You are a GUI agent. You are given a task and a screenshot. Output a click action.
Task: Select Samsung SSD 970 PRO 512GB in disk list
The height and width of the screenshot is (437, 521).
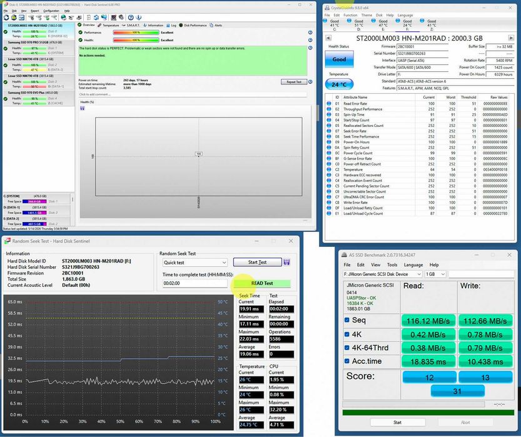pos(39,48)
